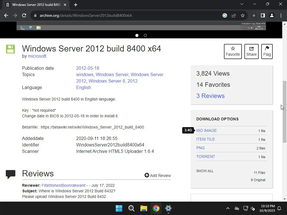Open publication date 2012-05-18 link

[x=88, y=68]
